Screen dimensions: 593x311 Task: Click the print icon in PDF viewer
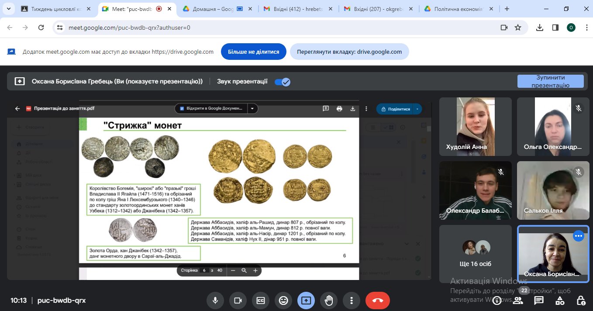(339, 109)
